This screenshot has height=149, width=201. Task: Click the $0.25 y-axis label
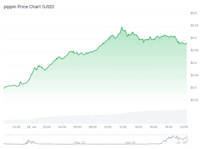(194, 100)
